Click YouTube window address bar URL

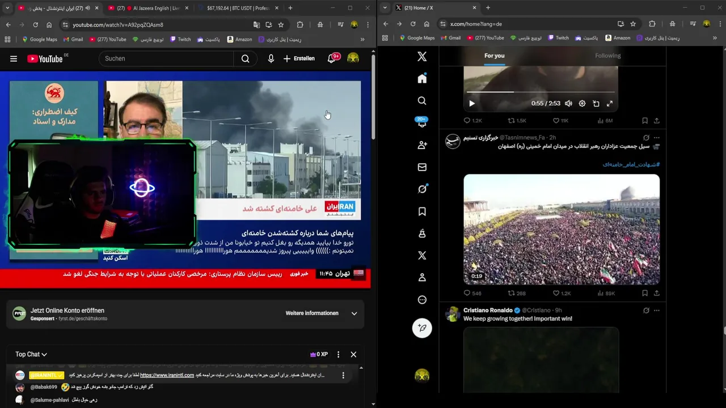click(118, 25)
